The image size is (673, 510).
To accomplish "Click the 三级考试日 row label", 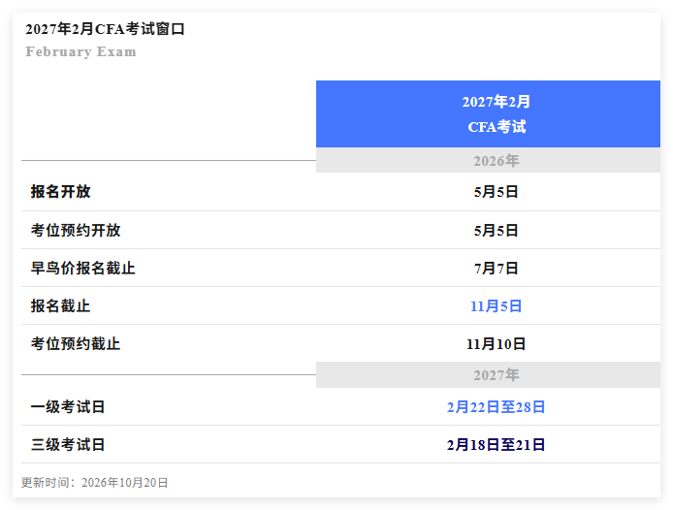I will pos(68,444).
